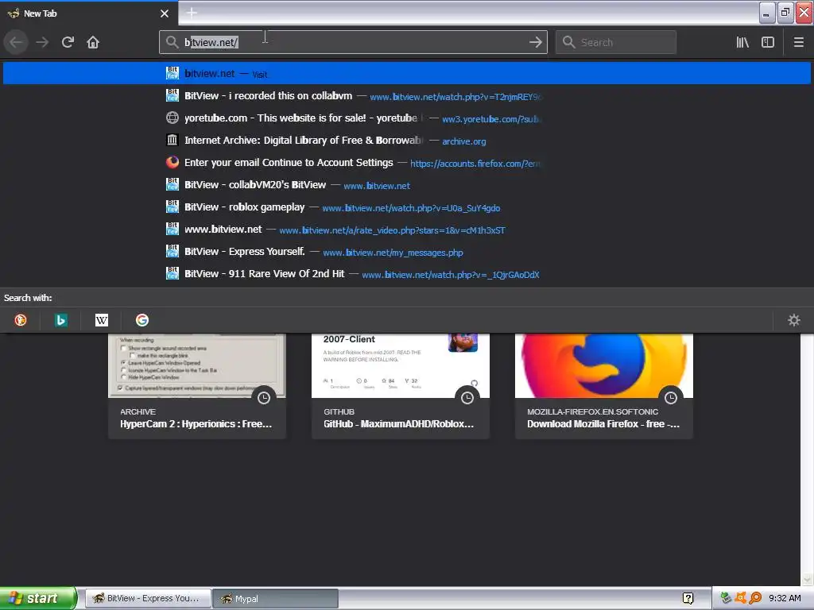
Task: Click the orange fox system tray icon
Action: (740, 598)
